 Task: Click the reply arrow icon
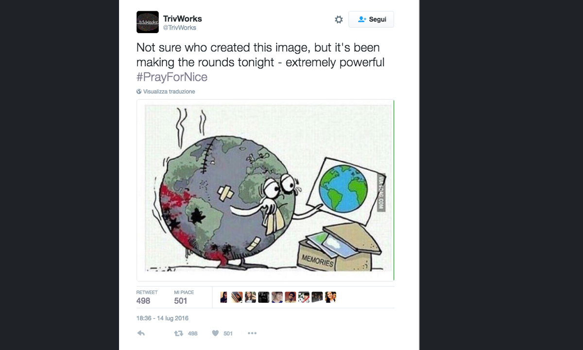pyautogui.click(x=141, y=333)
